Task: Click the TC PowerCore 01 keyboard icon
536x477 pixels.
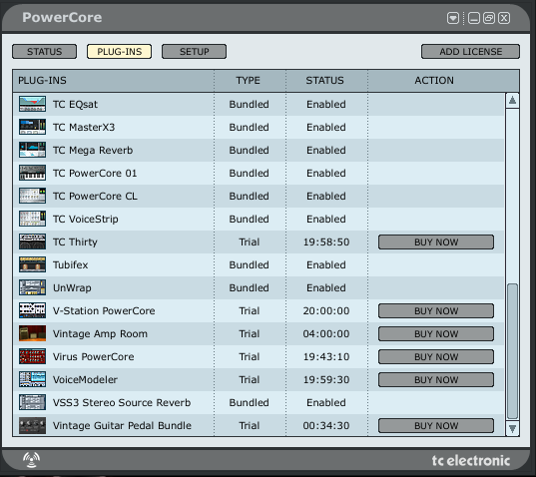Action: click(x=32, y=173)
